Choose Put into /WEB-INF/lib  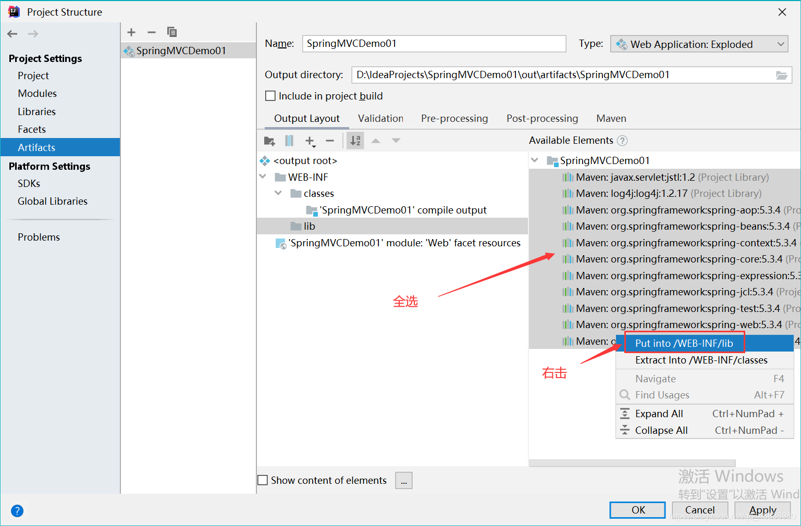705,343
